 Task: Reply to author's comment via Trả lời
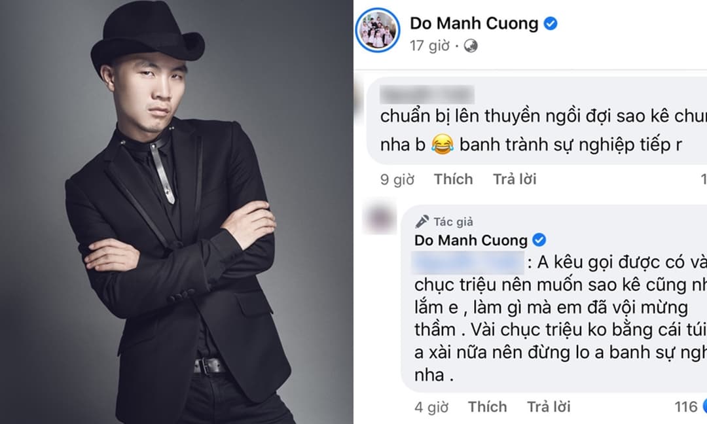coord(549,407)
